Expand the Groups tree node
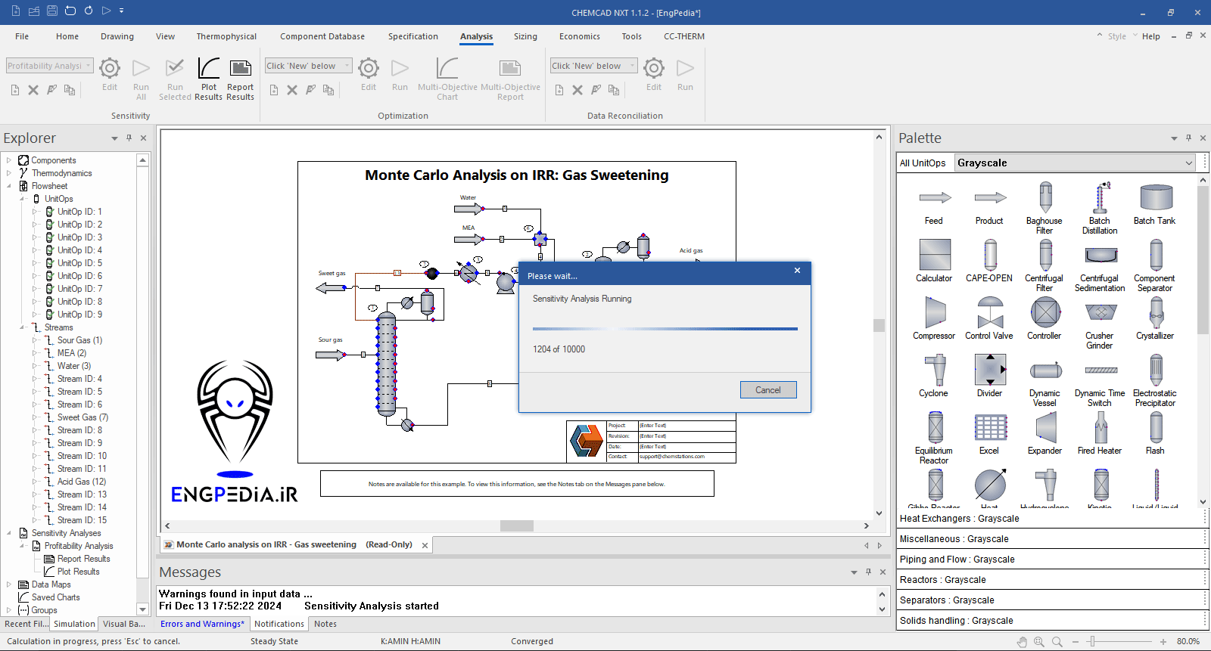The width and height of the screenshot is (1211, 651). [9, 610]
